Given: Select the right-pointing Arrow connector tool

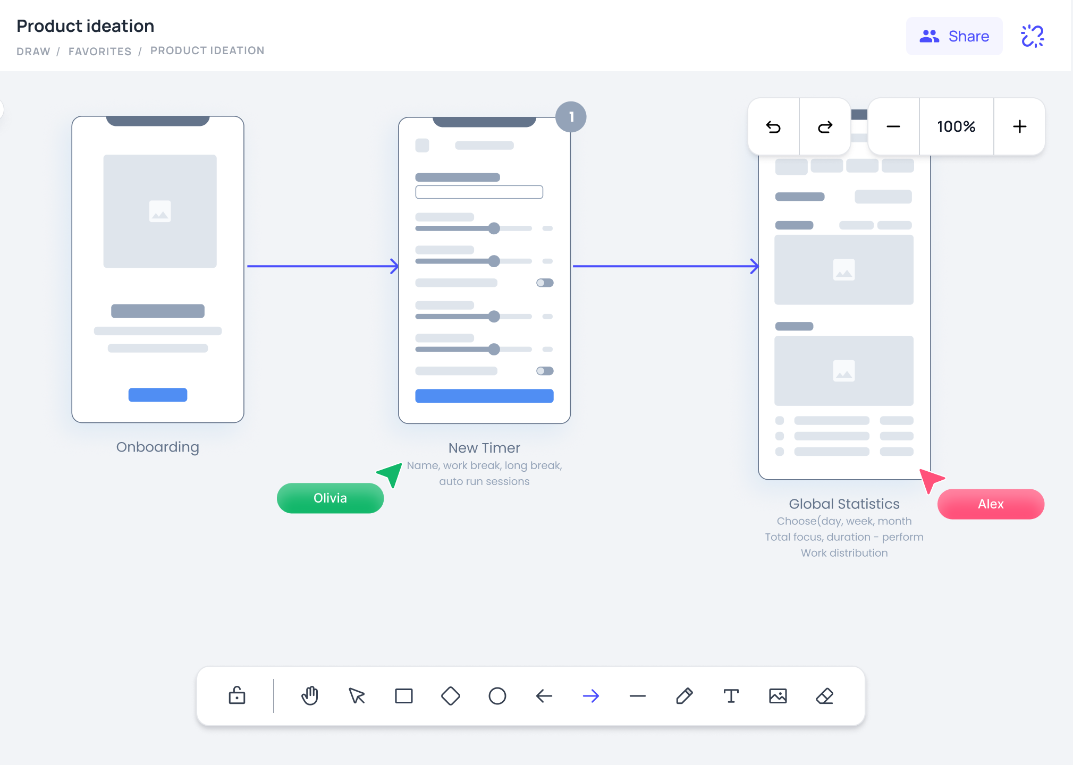Looking at the screenshot, I should [592, 696].
